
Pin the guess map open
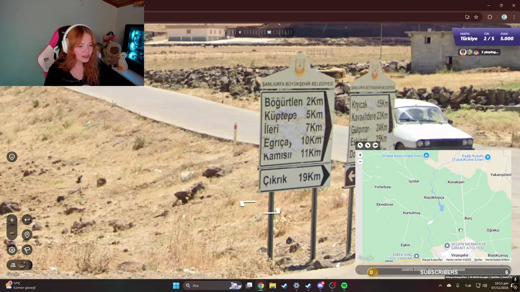375,145
